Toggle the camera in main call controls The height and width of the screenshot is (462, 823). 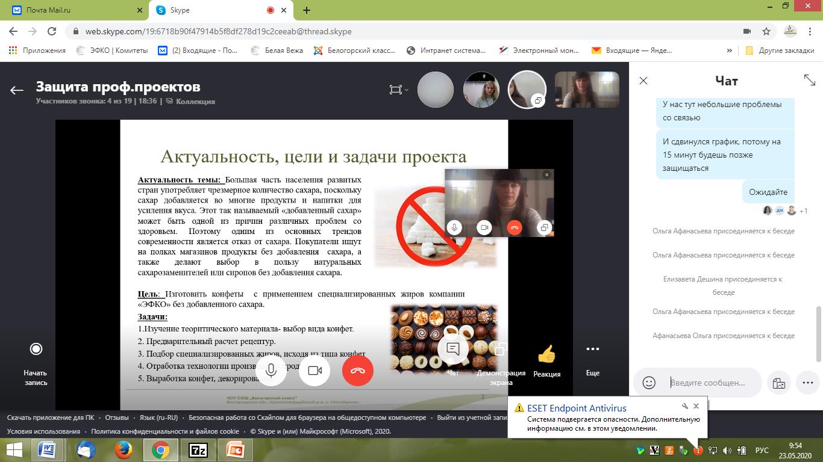click(314, 371)
